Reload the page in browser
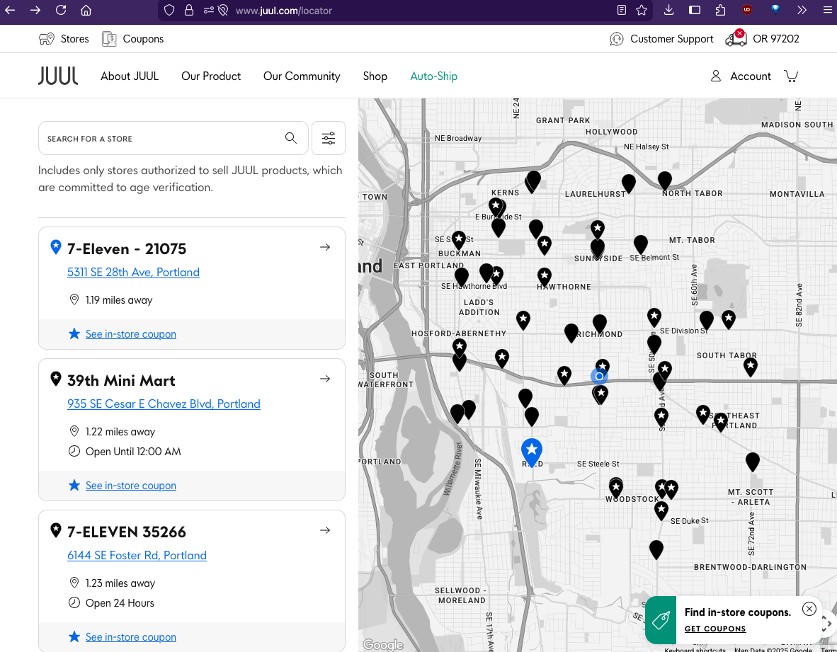This screenshot has height=652, width=837. coord(61,11)
